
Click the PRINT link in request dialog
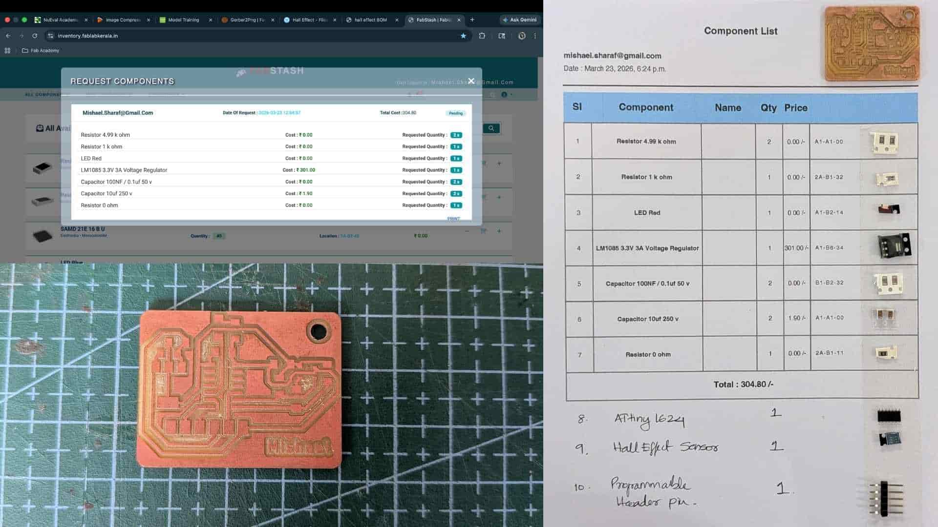[453, 219]
